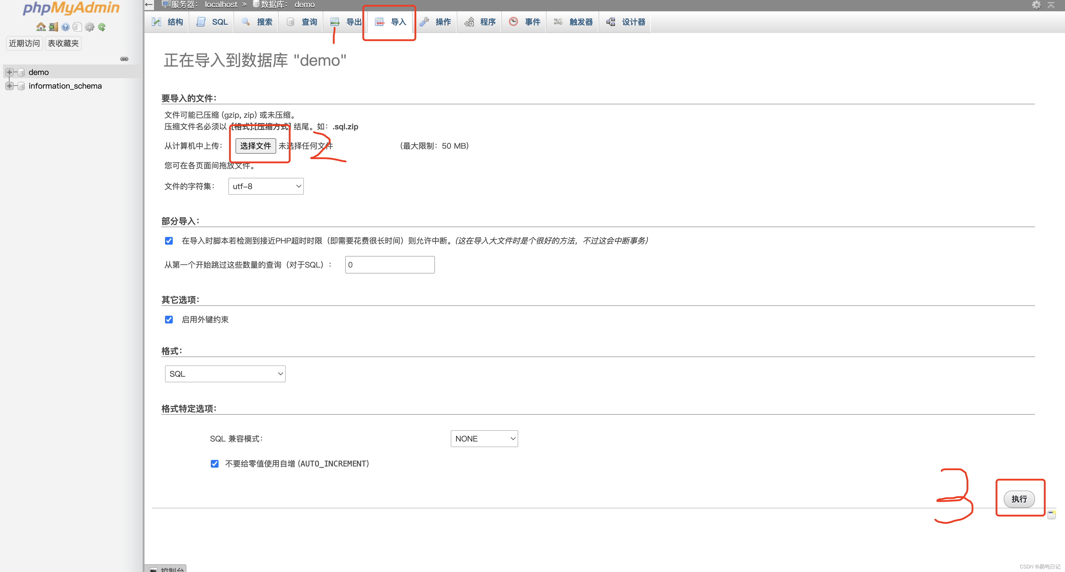Click the 选择文件 button
Image resolution: width=1065 pixels, height=572 pixels.
point(255,146)
